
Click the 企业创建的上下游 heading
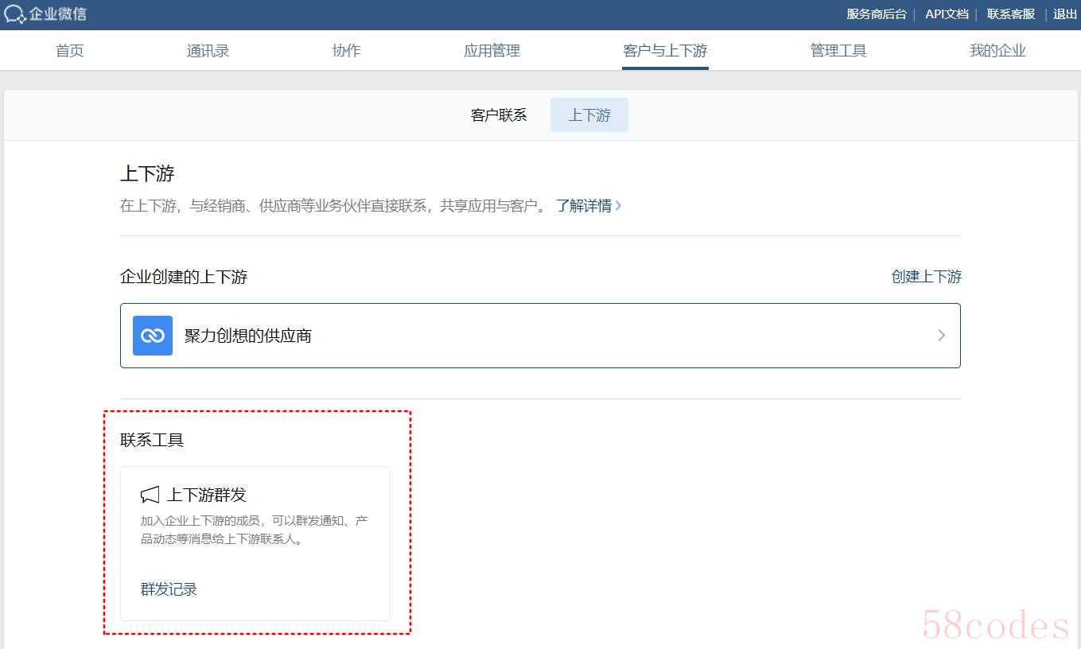pyautogui.click(x=184, y=277)
